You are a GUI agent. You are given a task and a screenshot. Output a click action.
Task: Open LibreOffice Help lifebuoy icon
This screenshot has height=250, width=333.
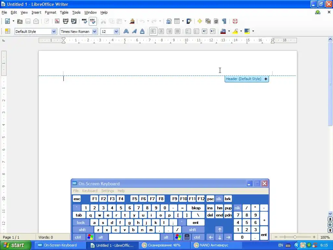pos(235,21)
